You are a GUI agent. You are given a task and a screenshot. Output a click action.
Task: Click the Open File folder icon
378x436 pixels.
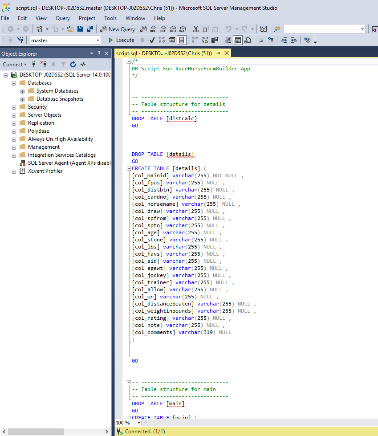(x=71, y=29)
